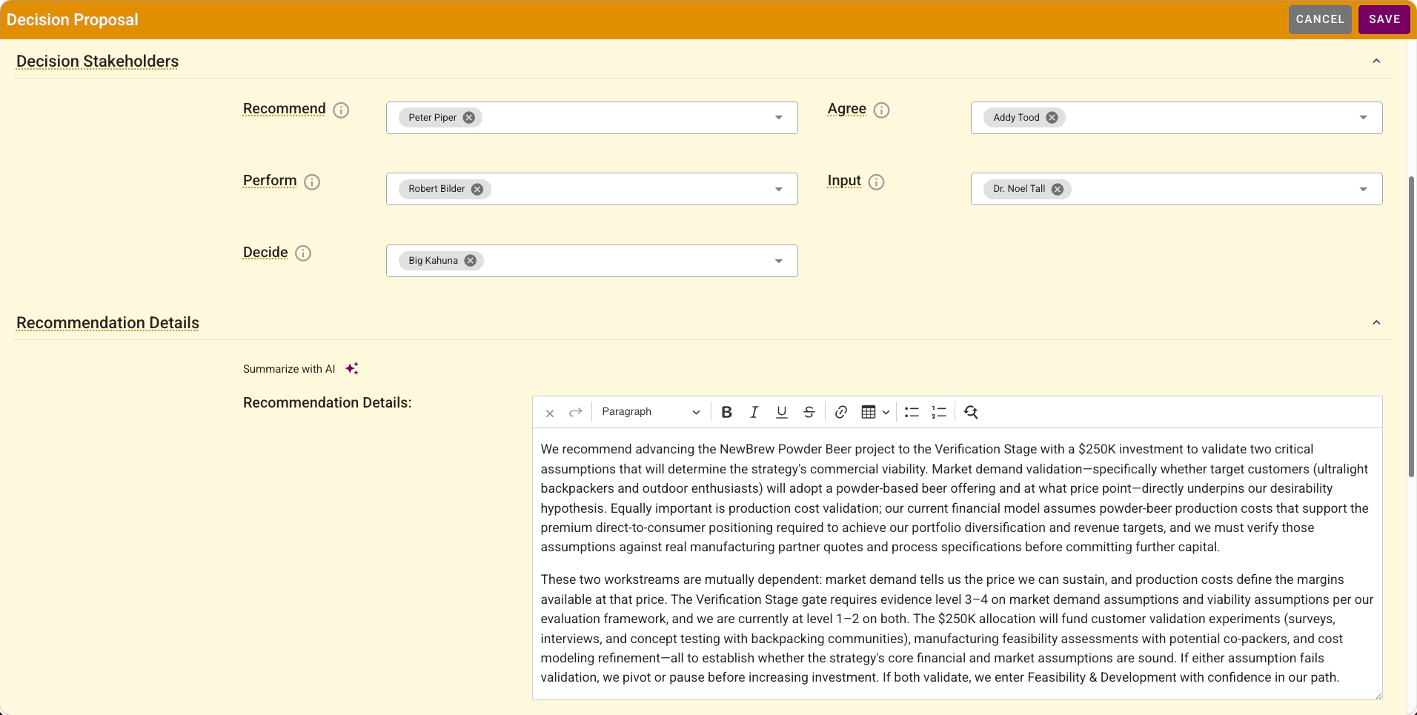Click the Perform field label
The width and height of the screenshot is (1417, 715).
(270, 181)
